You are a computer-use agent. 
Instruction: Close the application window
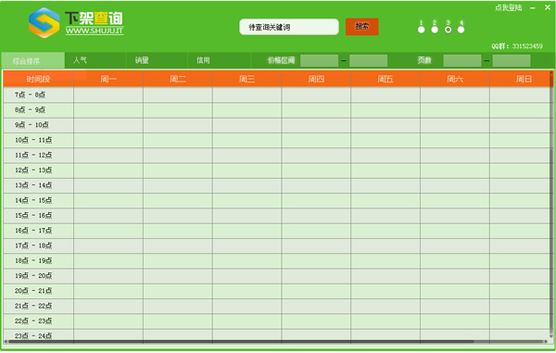548,7
